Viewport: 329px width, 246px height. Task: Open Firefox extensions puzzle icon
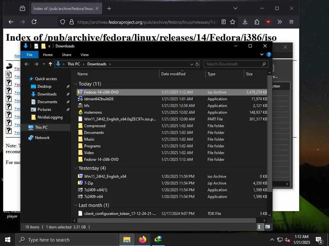(x=257, y=22)
